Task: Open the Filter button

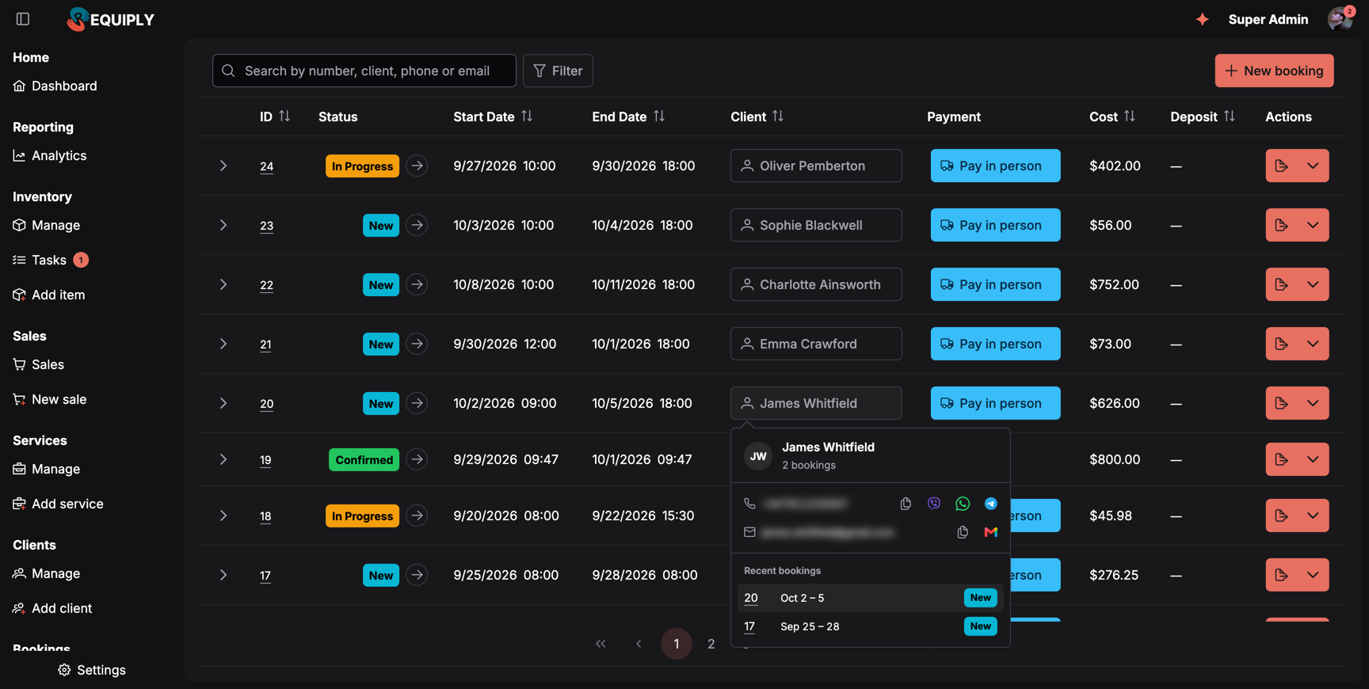Action: pyautogui.click(x=558, y=70)
